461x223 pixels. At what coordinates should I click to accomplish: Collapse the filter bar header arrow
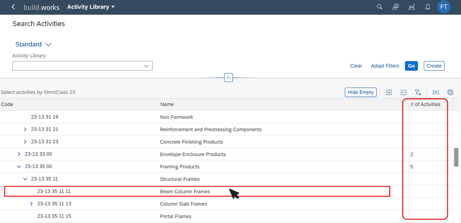coord(228,78)
